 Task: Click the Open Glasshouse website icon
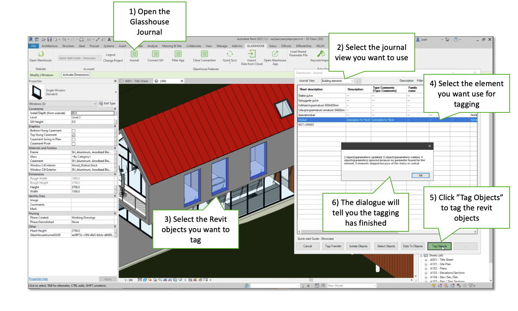click(x=40, y=54)
